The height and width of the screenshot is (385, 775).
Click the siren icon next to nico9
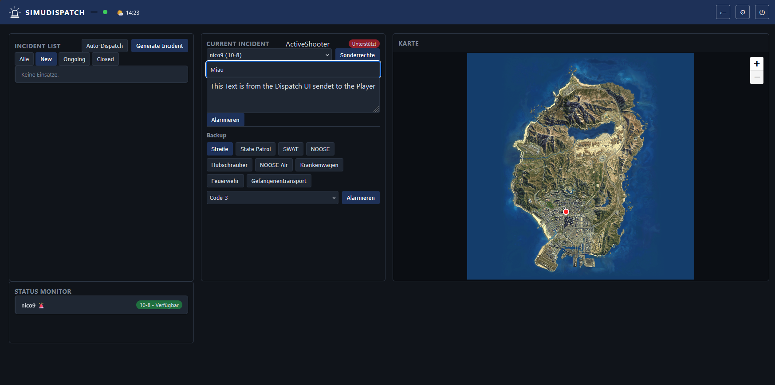click(41, 305)
